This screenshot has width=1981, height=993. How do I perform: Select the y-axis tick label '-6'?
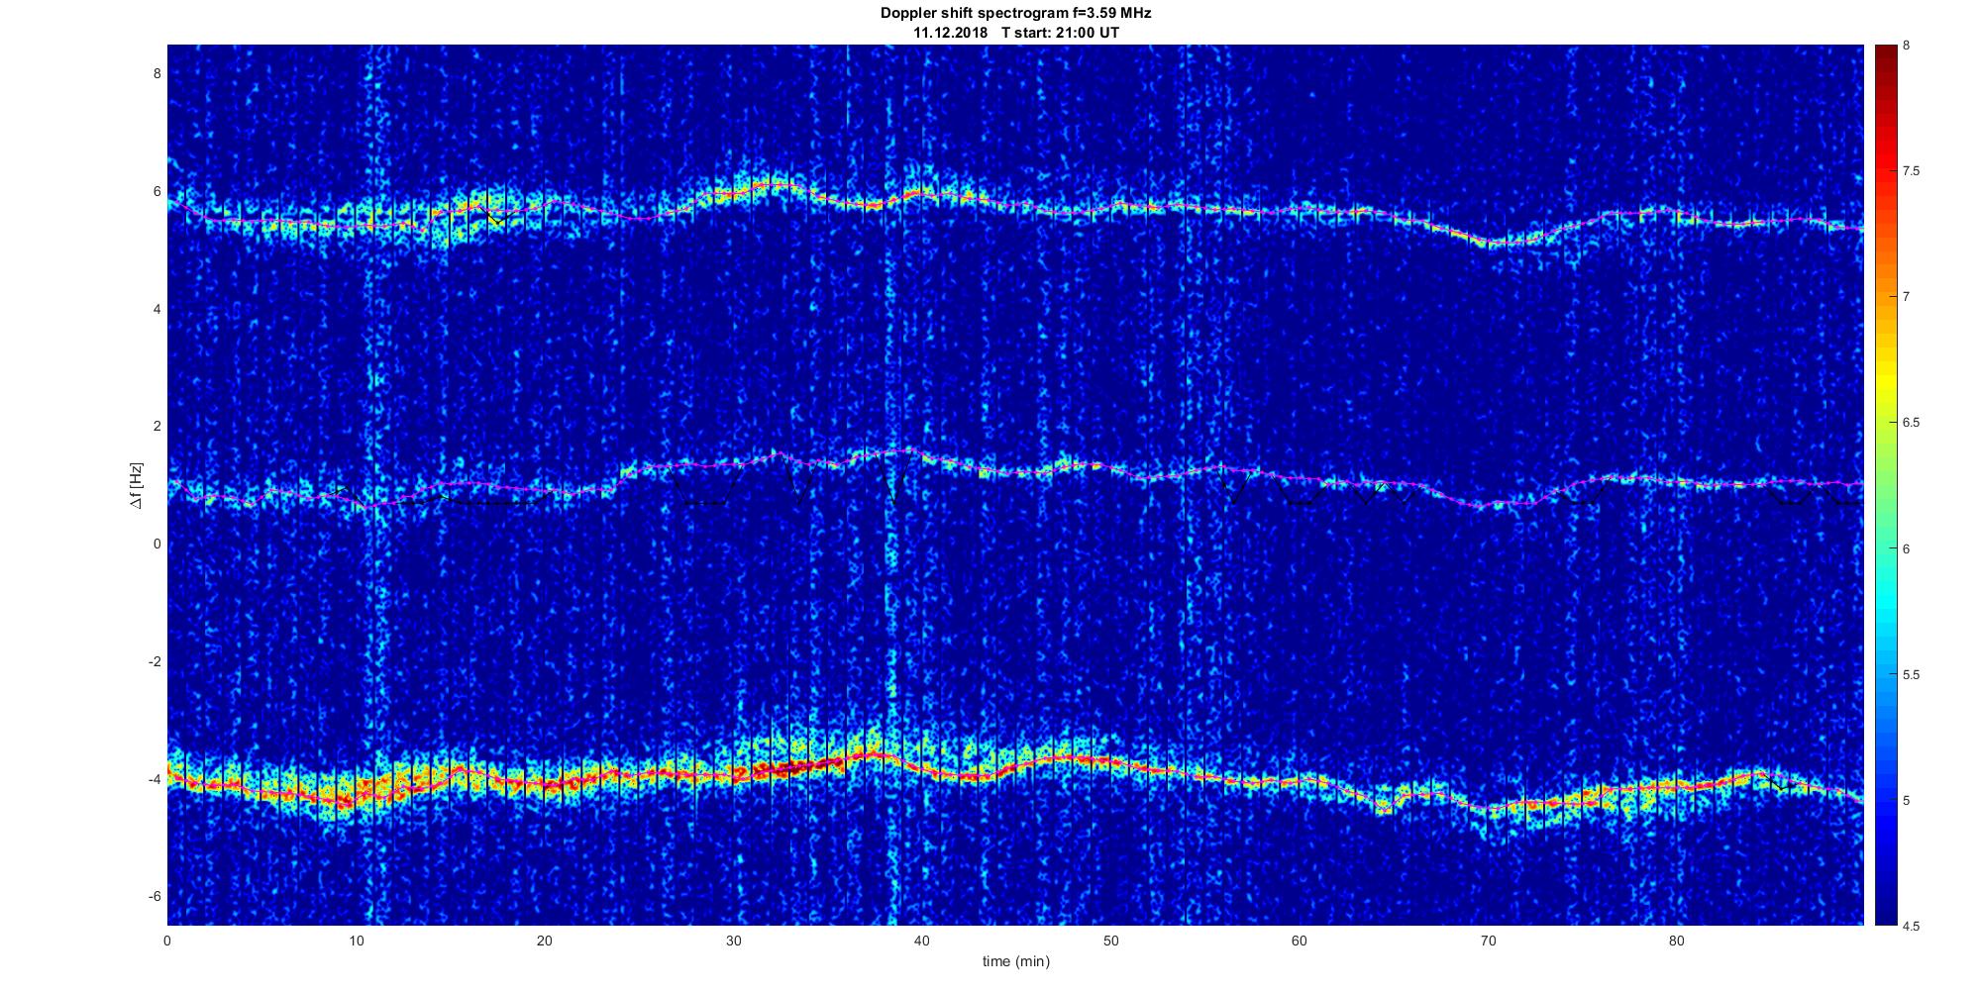point(155,896)
